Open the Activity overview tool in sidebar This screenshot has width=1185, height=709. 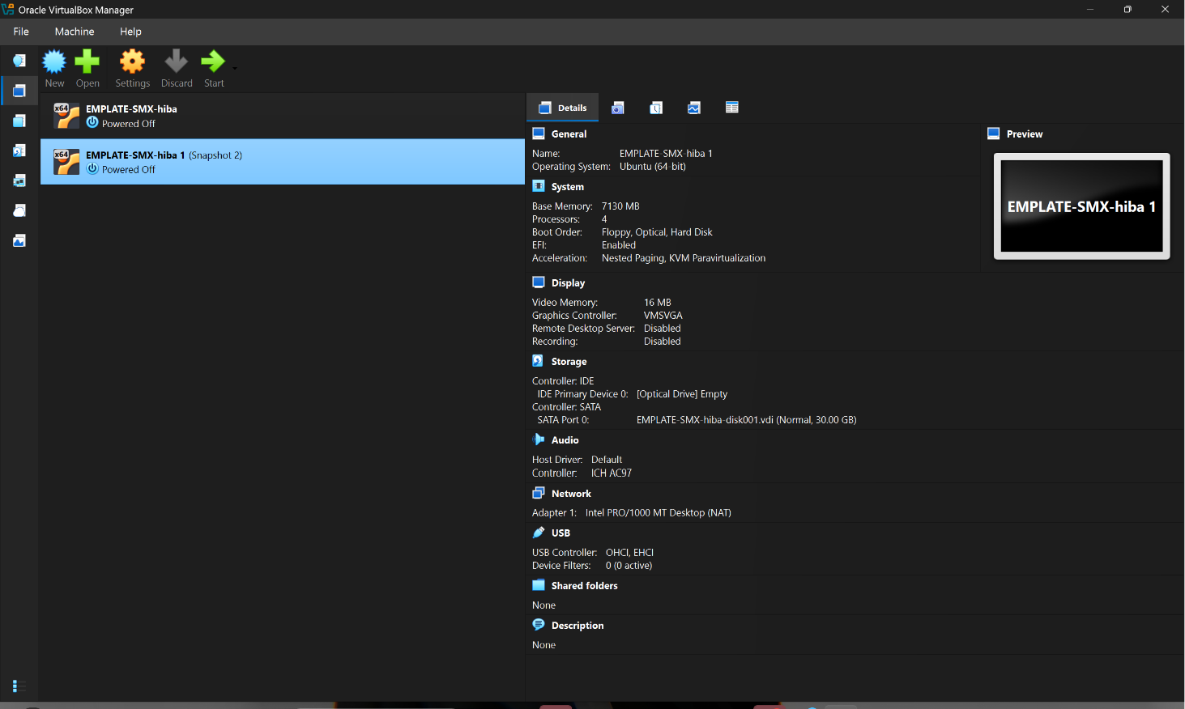click(19, 240)
